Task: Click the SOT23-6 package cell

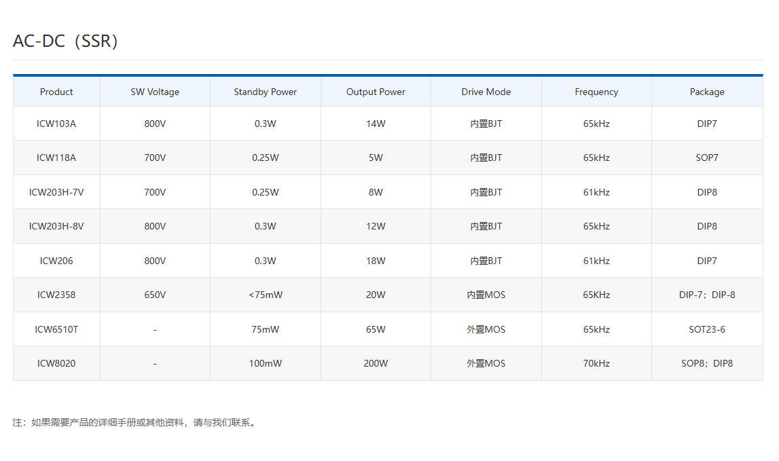Action: [x=707, y=329]
